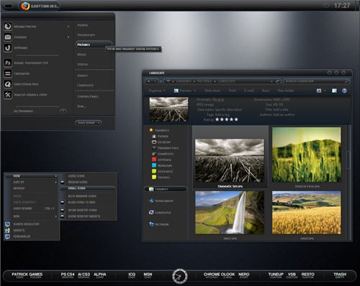Launch Mozilla Firefox icon in start menu
Viewport: 360px width, 286px height.
click(8, 26)
